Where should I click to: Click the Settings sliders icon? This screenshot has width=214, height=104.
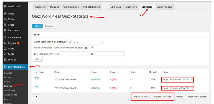[5, 60]
